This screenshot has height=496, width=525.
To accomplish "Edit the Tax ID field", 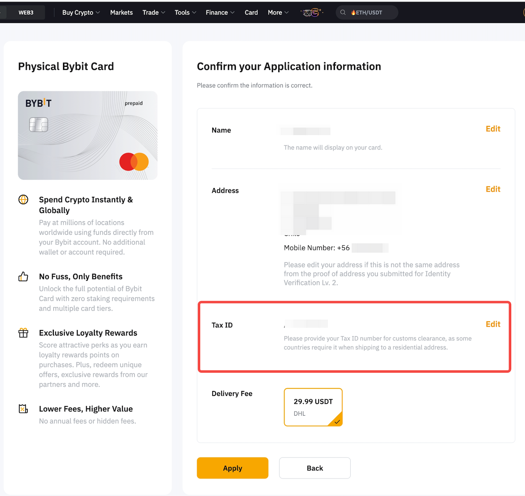I will [x=493, y=324].
